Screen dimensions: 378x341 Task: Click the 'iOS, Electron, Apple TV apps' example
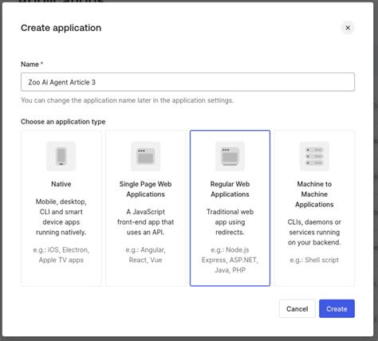(x=61, y=255)
